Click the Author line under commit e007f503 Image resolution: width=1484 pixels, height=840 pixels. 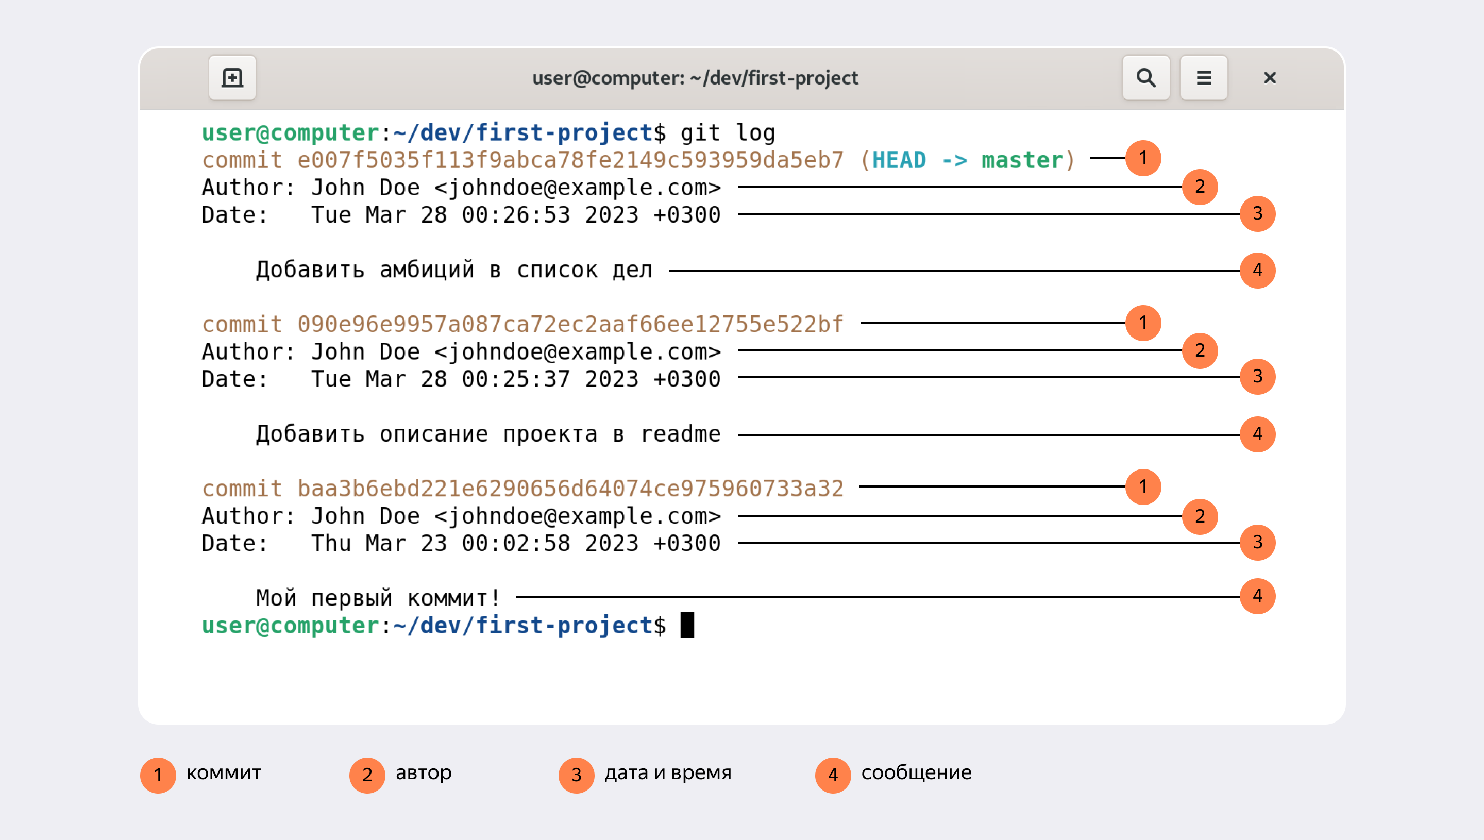click(461, 188)
